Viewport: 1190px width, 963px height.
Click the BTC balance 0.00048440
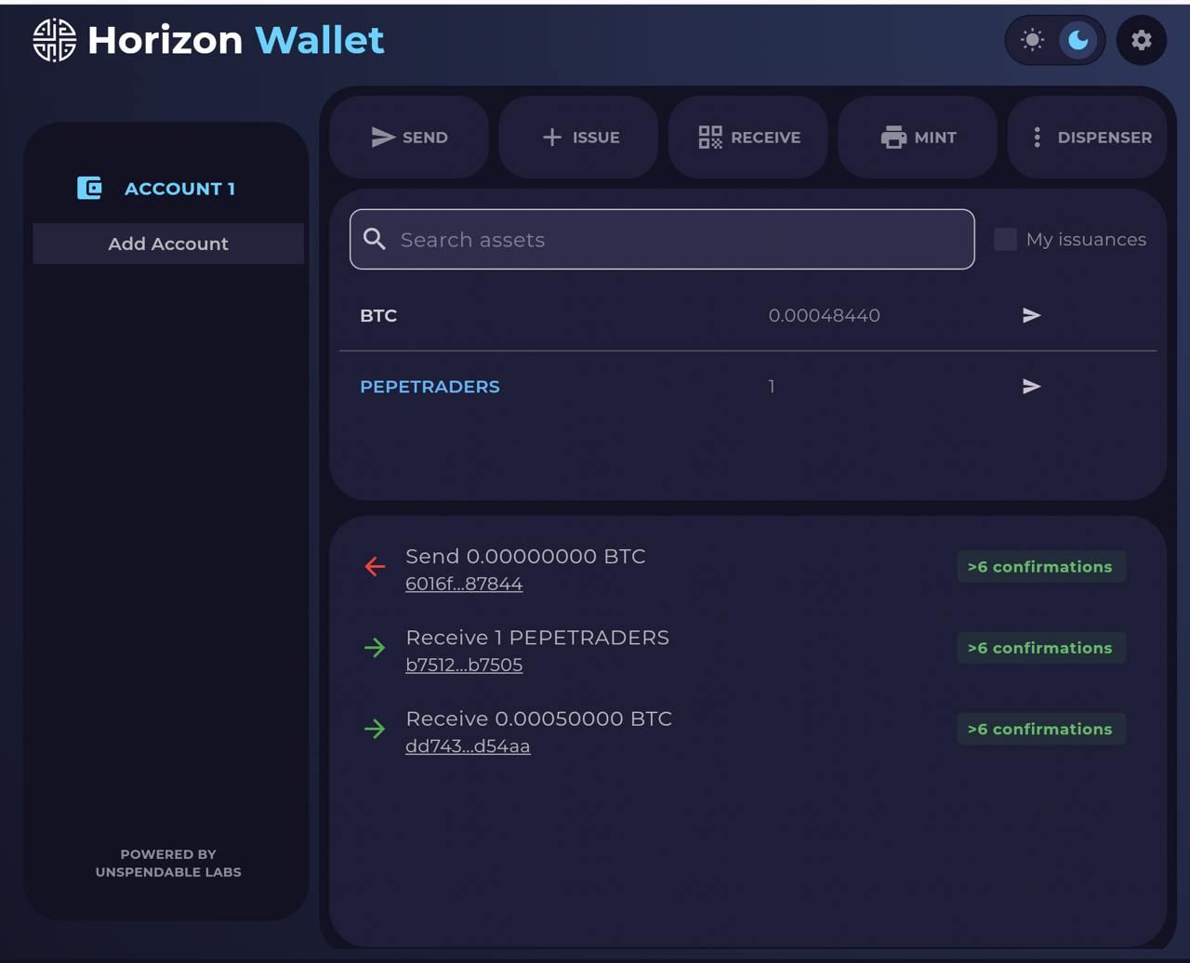[x=824, y=316]
